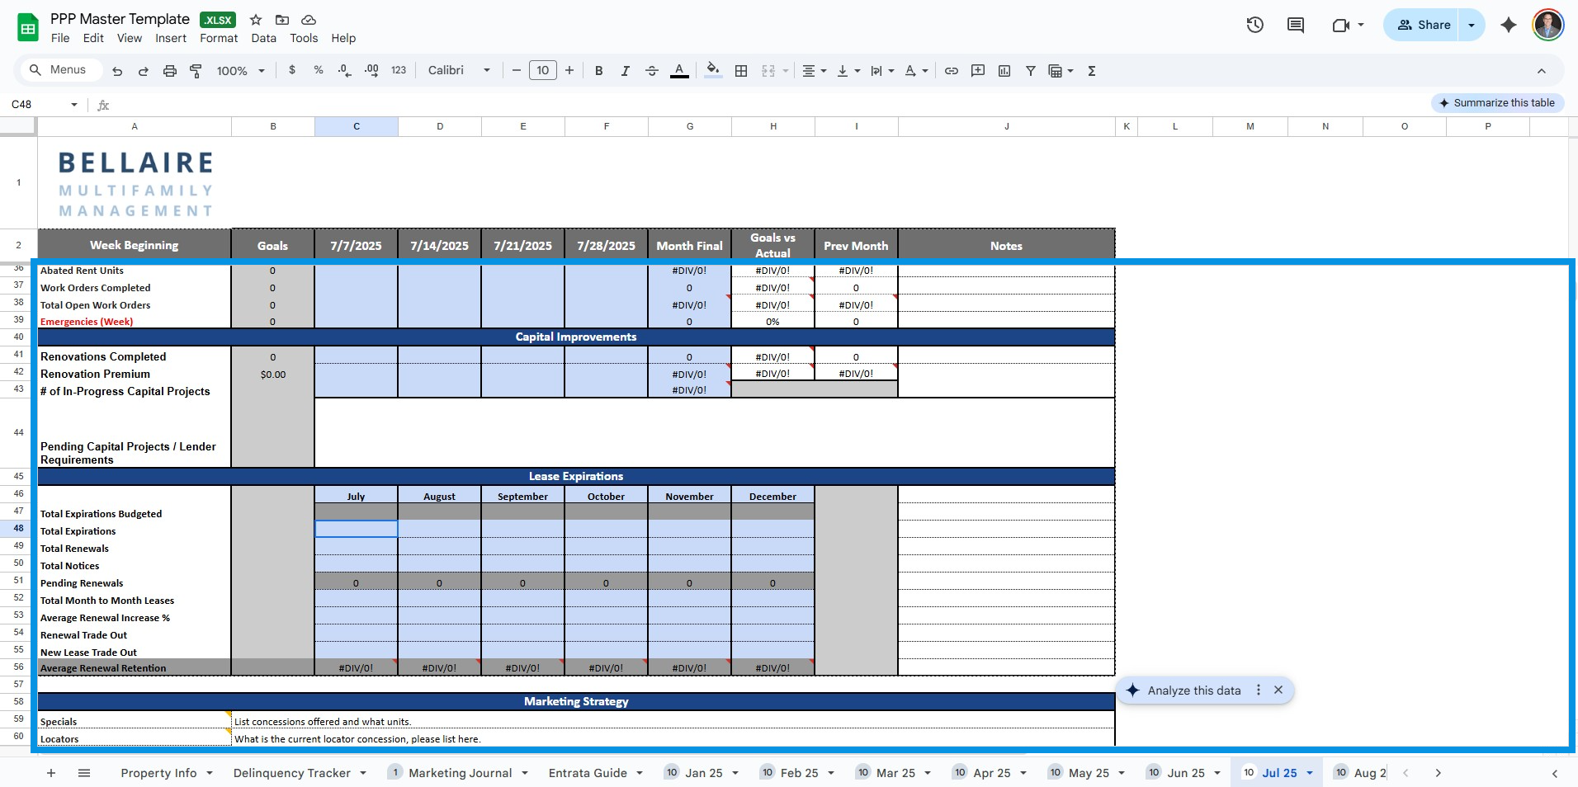Open the Borders tool
1578x787 pixels.
[741, 71]
